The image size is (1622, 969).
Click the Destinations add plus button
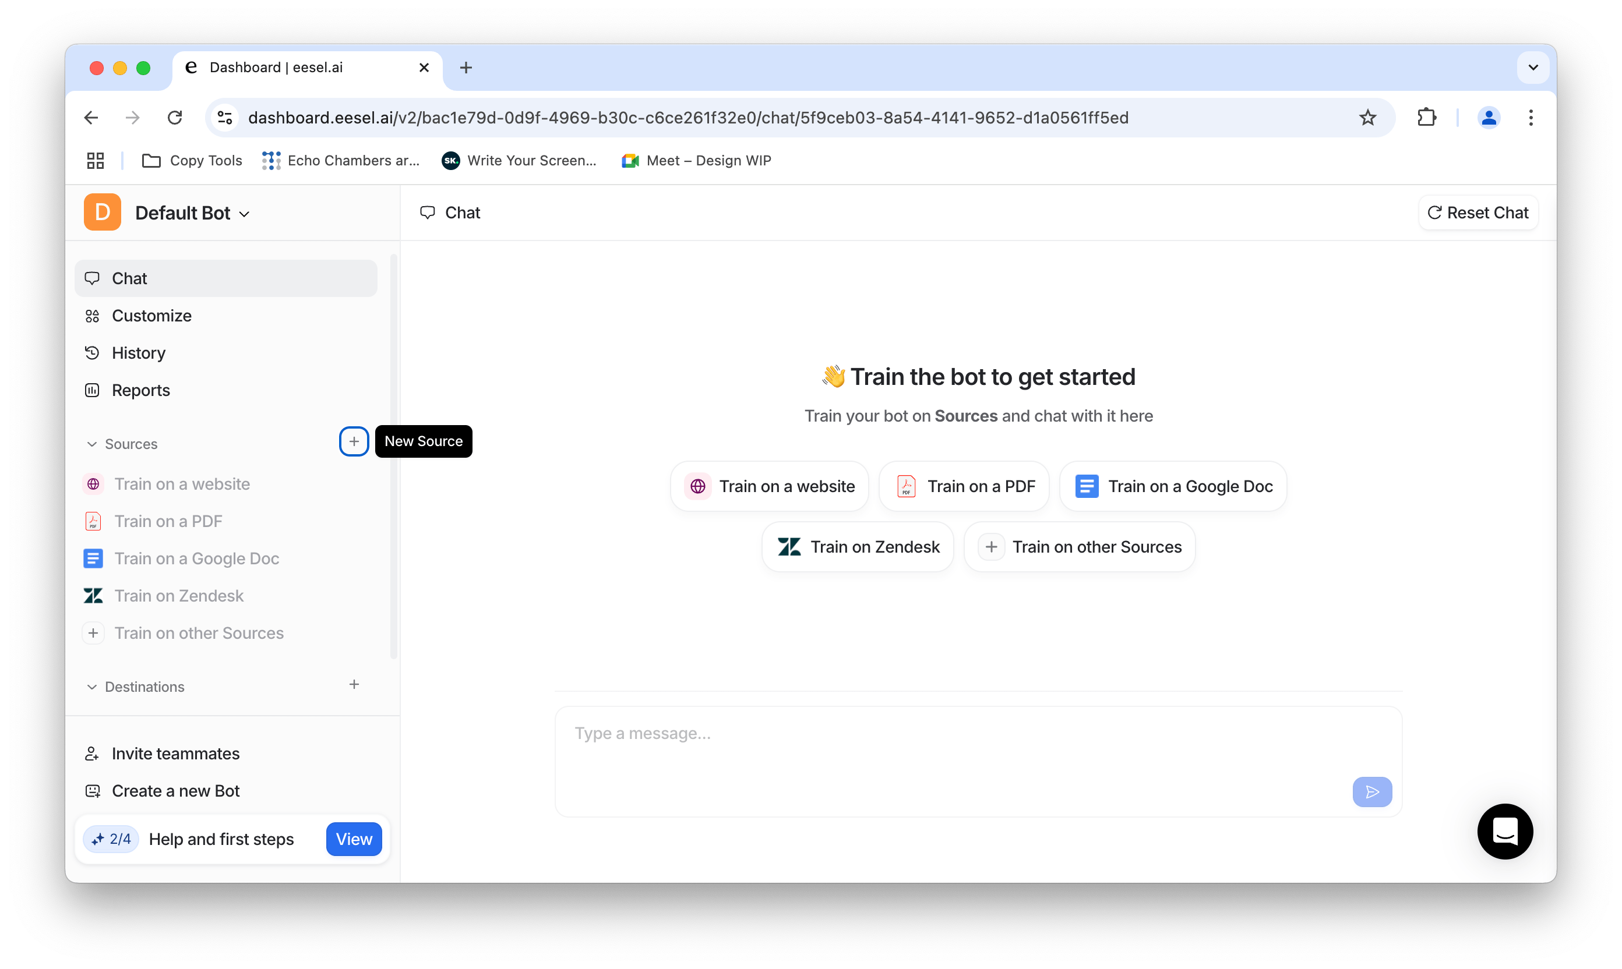tap(355, 685)
